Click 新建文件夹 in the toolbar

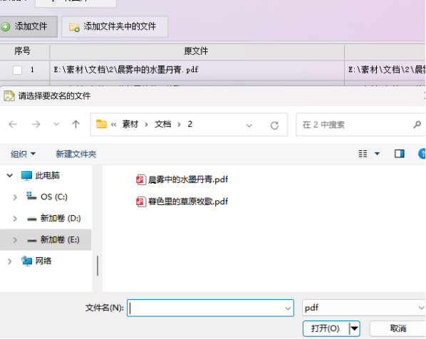click(x=76, y=154)
